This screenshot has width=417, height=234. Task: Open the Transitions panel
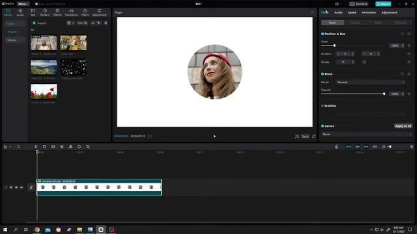click(71, 12)
